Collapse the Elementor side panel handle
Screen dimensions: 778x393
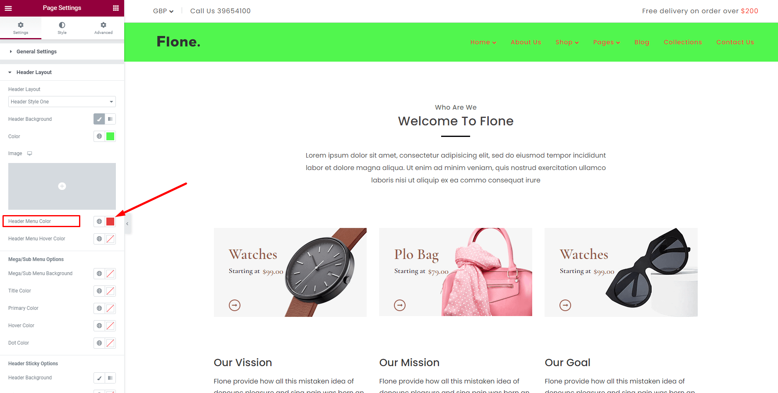click(127, 224)
